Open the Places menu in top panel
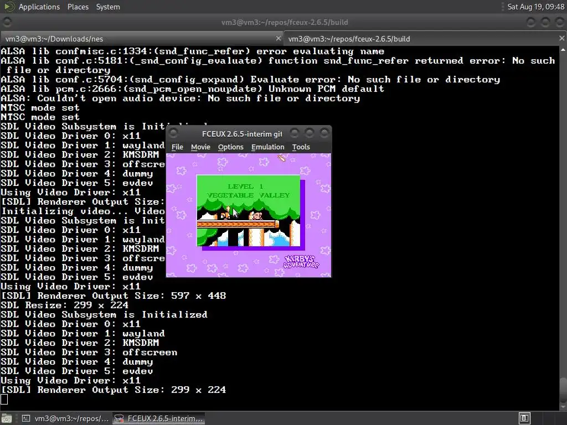The width and height of the screenshot is (567, 425). (x=78, y=7)
